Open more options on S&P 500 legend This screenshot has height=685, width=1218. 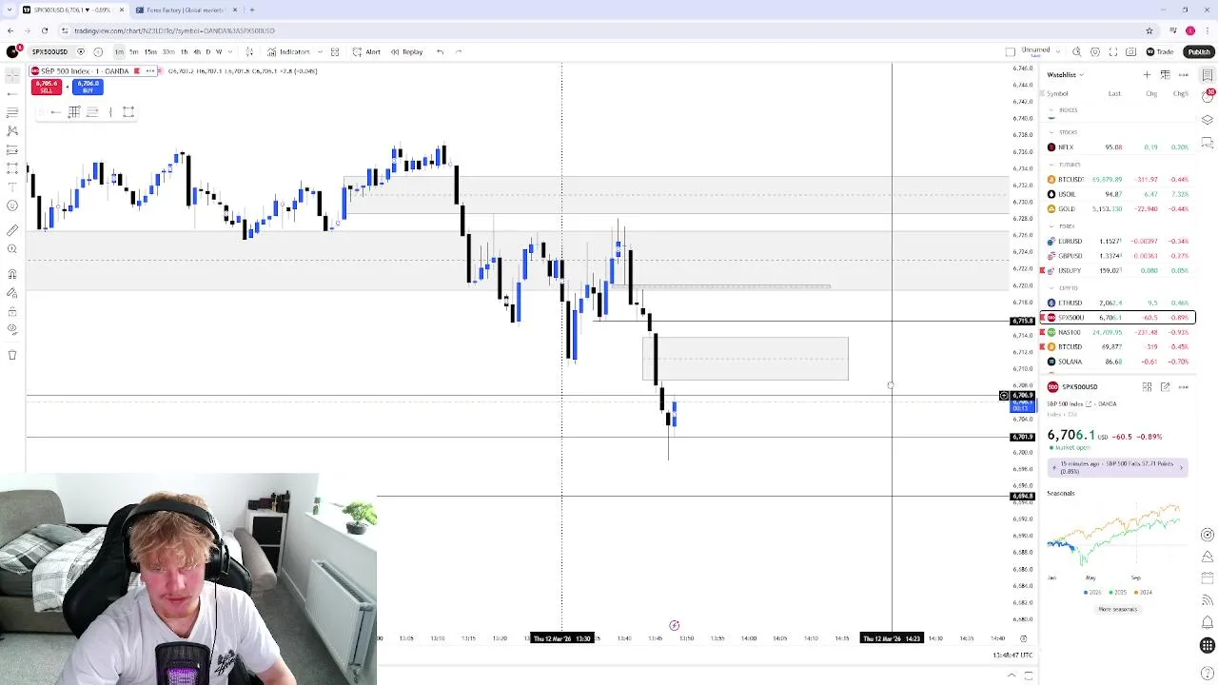pos(149,71)
